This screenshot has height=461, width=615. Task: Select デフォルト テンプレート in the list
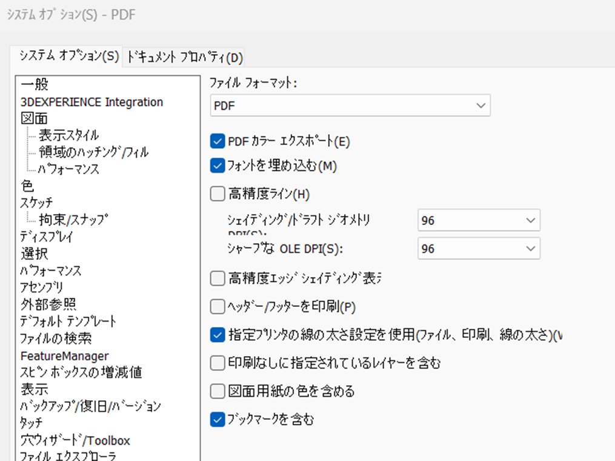(68, 321)
